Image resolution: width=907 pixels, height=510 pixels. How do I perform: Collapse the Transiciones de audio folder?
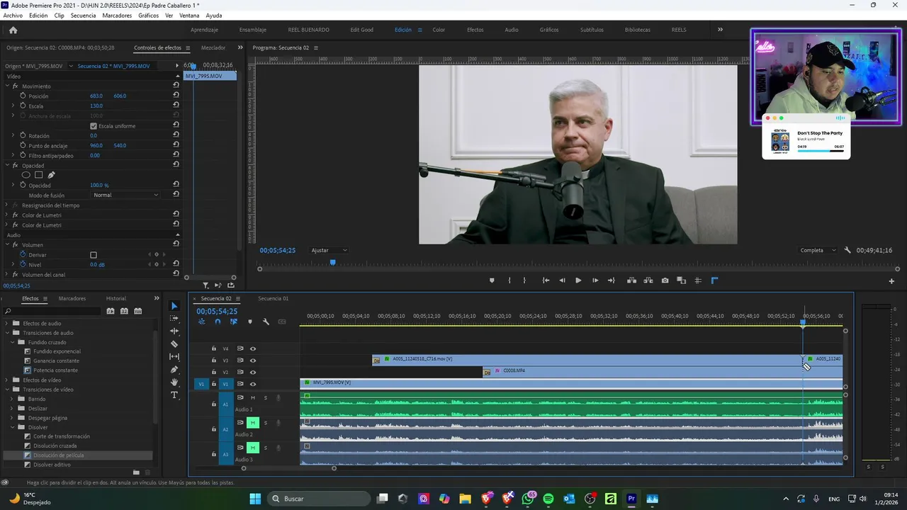(x=8, y=333)
